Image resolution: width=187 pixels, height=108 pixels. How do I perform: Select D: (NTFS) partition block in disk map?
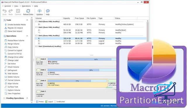[82, 61]
